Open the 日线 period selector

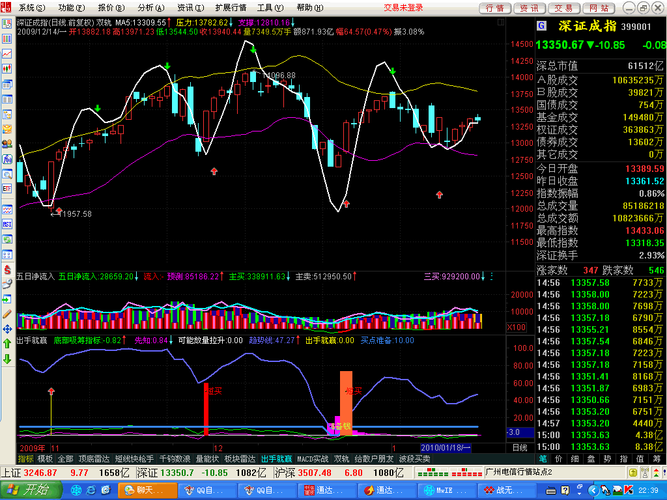(520, 448)
